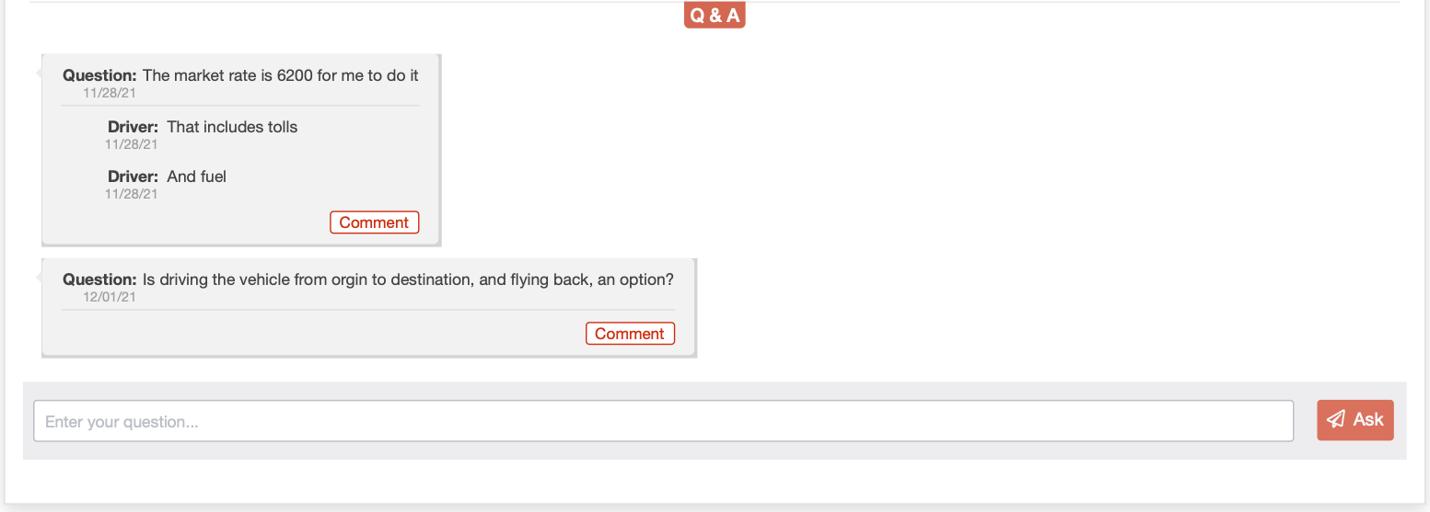Click the Question label before Is driving
The height and width of the screenshot is (512, 1430).
pos(99,279)
